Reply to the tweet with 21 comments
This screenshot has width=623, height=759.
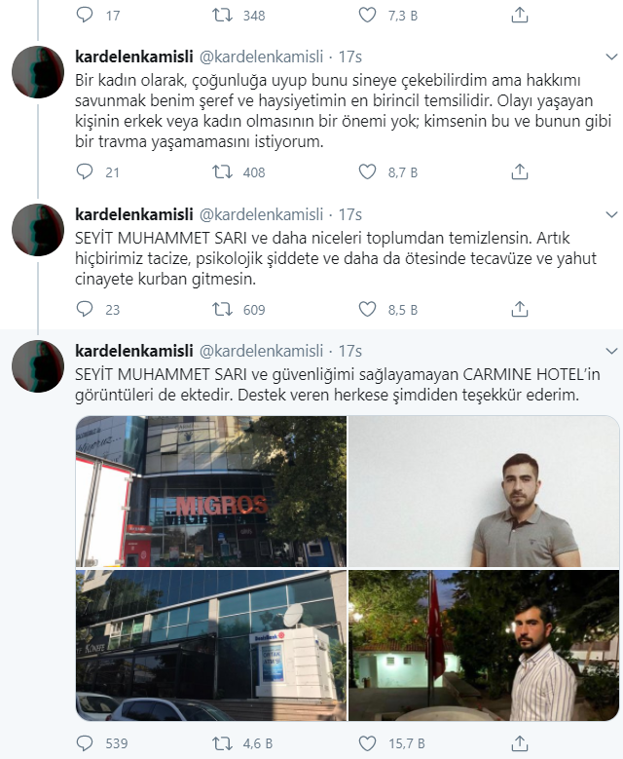[85, 171]
